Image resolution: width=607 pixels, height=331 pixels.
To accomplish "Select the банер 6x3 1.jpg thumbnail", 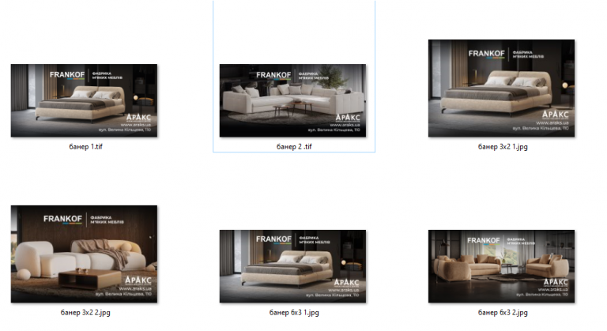I will point(292,266).
